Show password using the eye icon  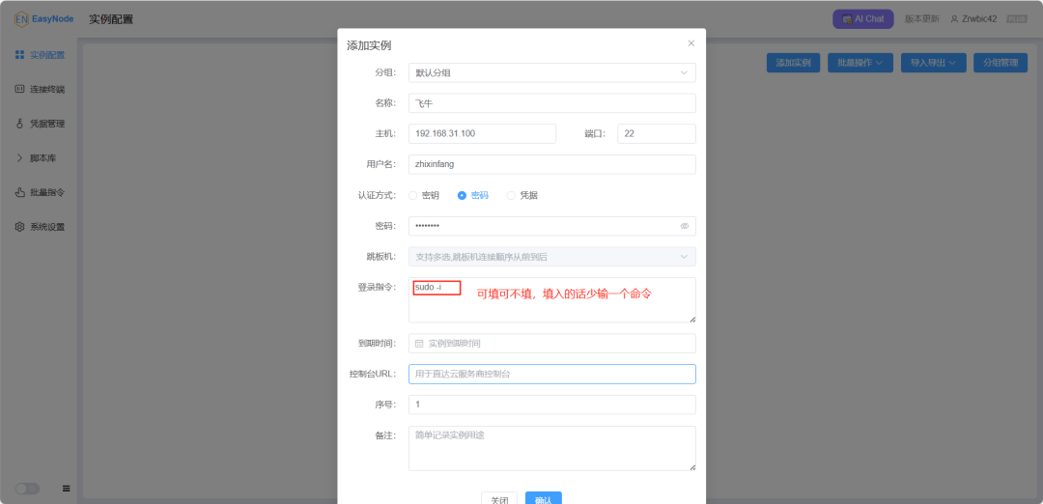point(684,226)
